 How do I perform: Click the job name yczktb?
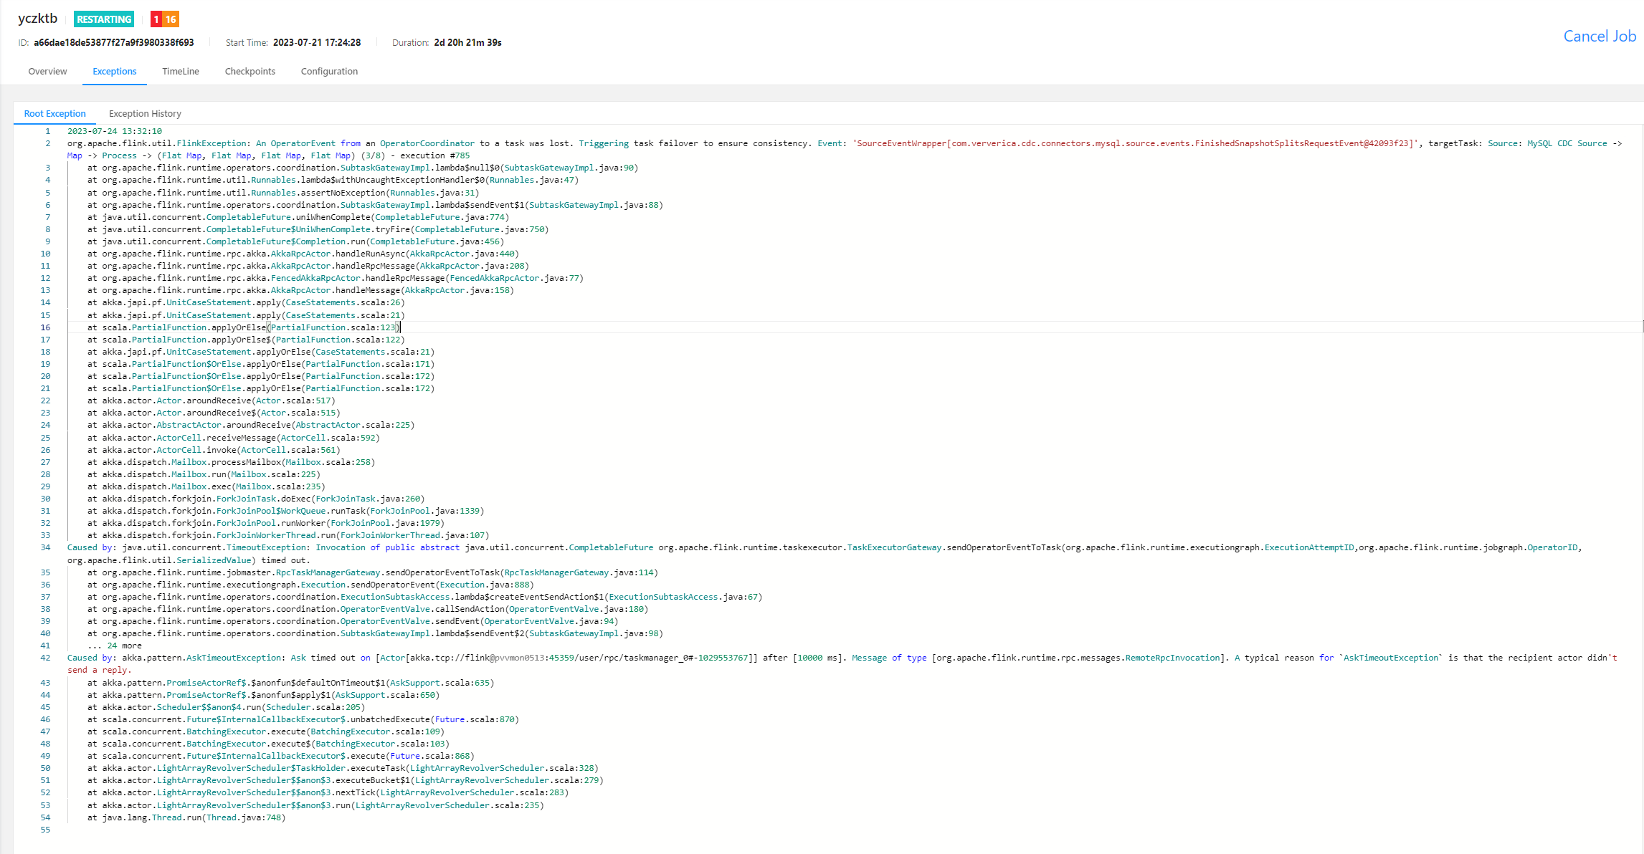tap(37, 19)
